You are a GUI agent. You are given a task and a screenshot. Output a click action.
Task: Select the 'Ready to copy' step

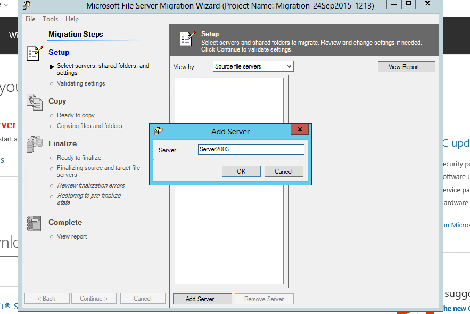[x=76, y=115]
